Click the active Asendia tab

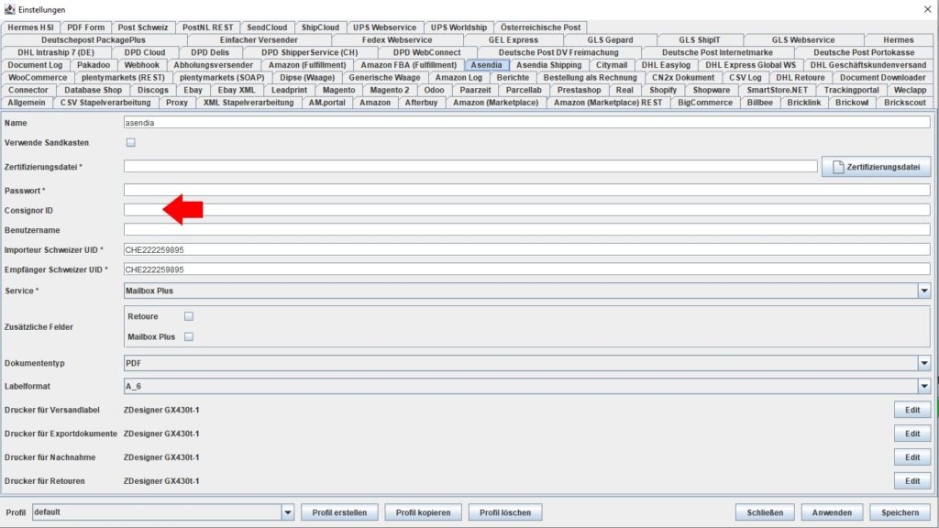point(486,65)
